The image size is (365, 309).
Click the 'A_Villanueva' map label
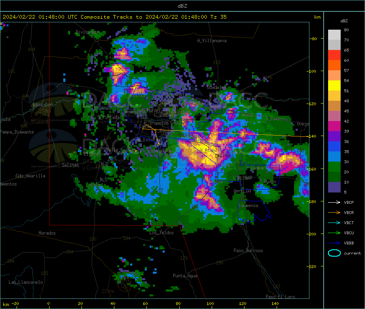(212, 41)
